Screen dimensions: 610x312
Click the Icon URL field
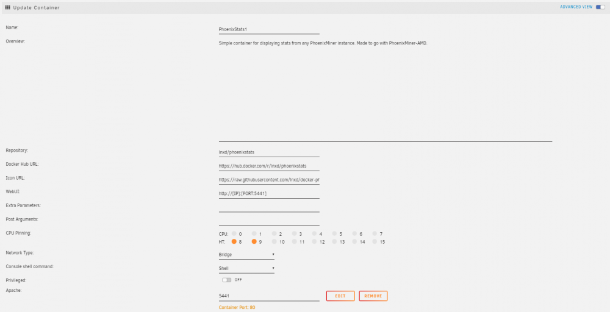[x=269, y=180]
